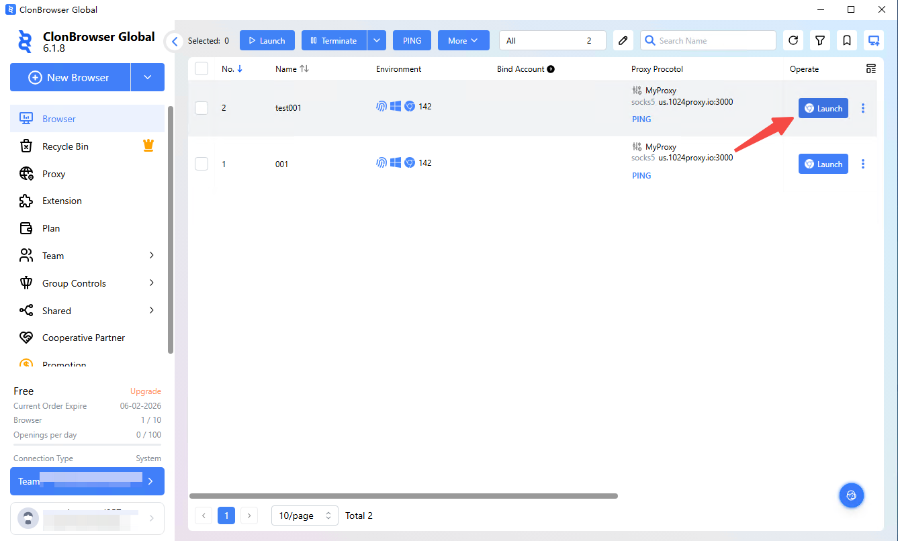Open the filter funnel icon

tap(820, 41)
